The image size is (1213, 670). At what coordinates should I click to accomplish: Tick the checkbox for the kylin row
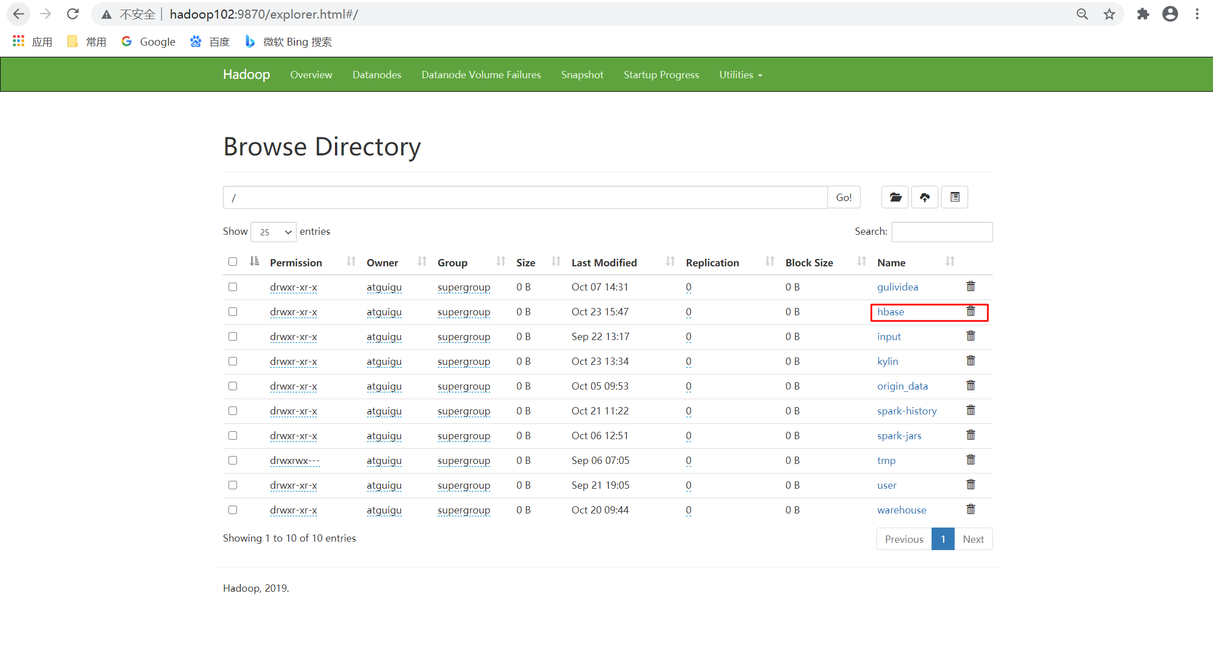[x=232, y=361]
